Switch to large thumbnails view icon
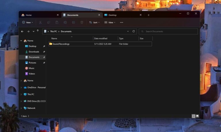 click(x=197, y=116)
